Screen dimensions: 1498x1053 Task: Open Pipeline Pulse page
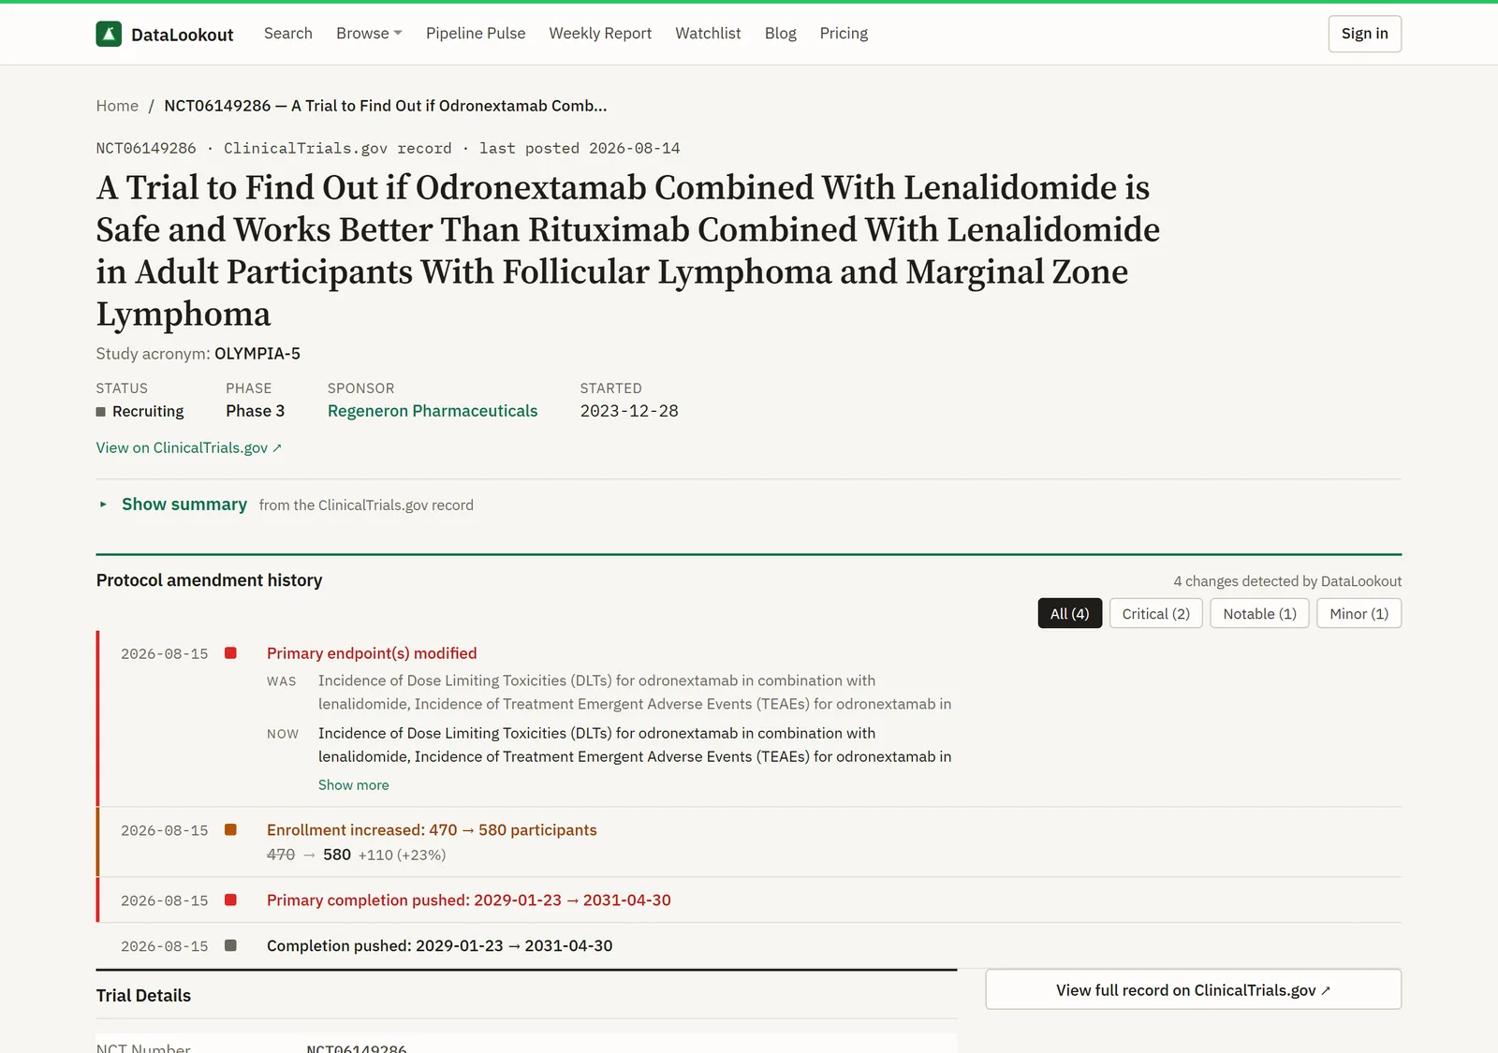(476, 34)
